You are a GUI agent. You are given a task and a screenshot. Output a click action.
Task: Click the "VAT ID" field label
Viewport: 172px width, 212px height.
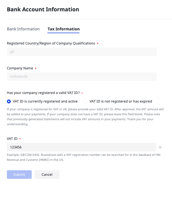click(x=12, y=138)
